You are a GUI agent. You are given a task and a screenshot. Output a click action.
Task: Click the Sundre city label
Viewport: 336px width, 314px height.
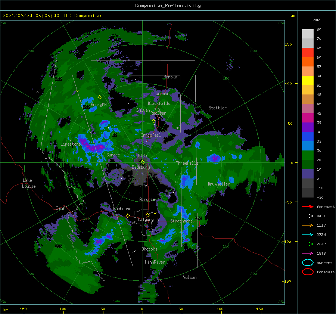pyautogui.click(x=113, y=155)
